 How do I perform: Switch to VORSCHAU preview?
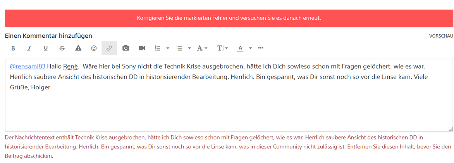[441, 36]
